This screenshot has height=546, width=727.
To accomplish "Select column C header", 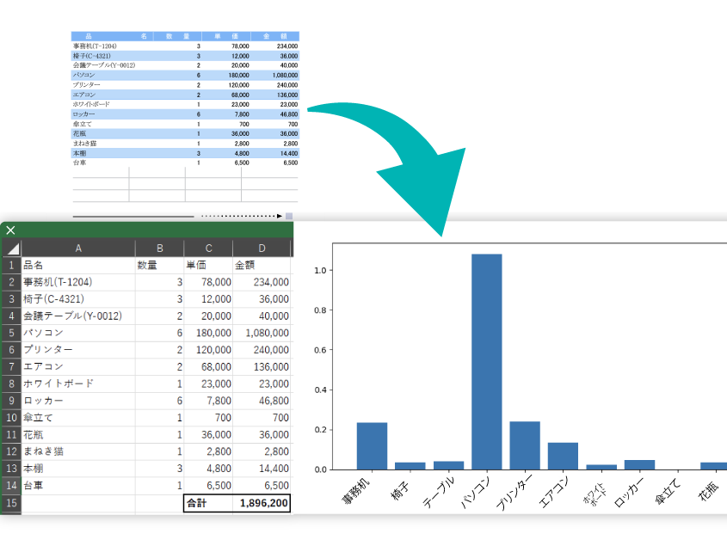I will coord(209,248).
